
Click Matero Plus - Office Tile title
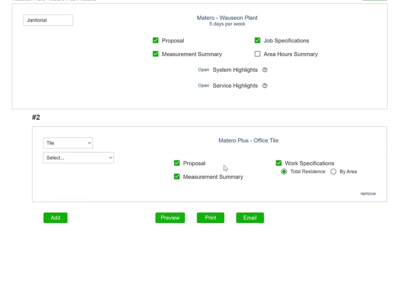[x=249, y=140]
